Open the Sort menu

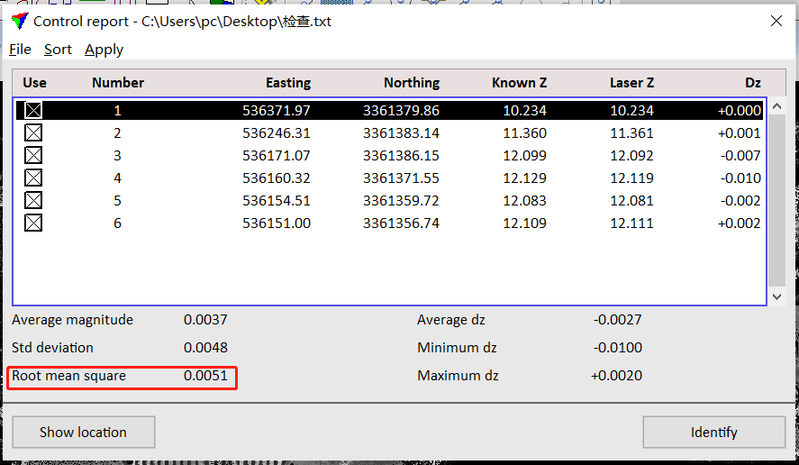pyautogui.click(x=58, y=50)
